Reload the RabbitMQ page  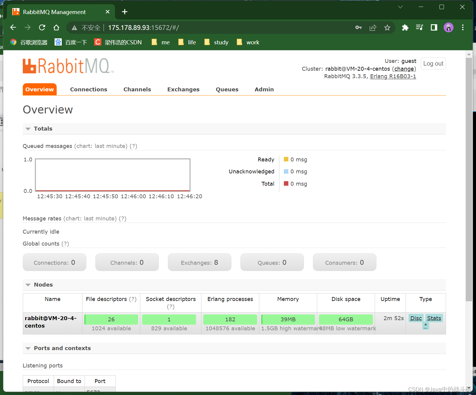coord(42,28)
